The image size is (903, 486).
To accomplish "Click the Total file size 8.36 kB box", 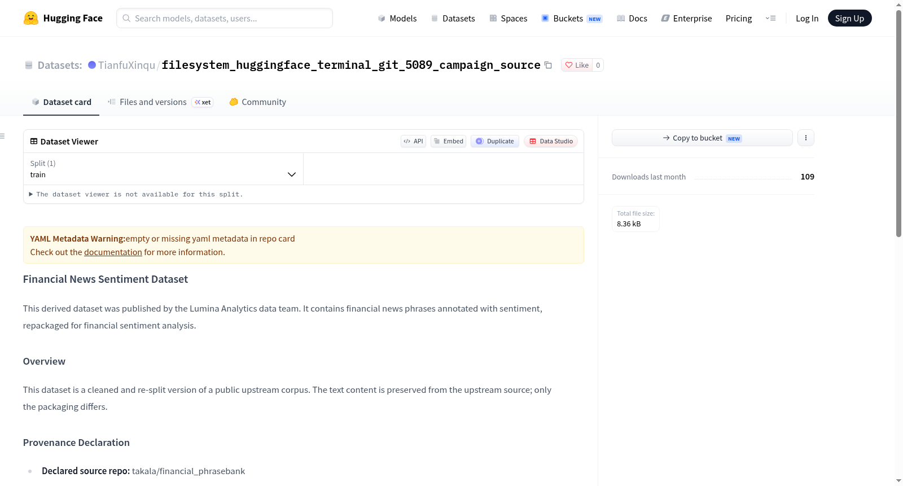I will point(635,218).
